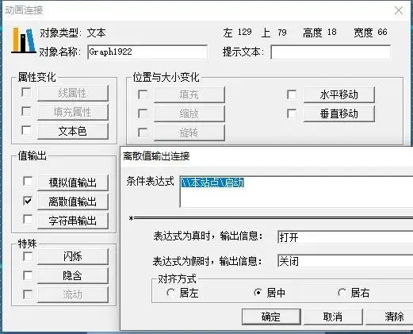
Task: Open the 闪烁 settings button
Action: [73, 256]
